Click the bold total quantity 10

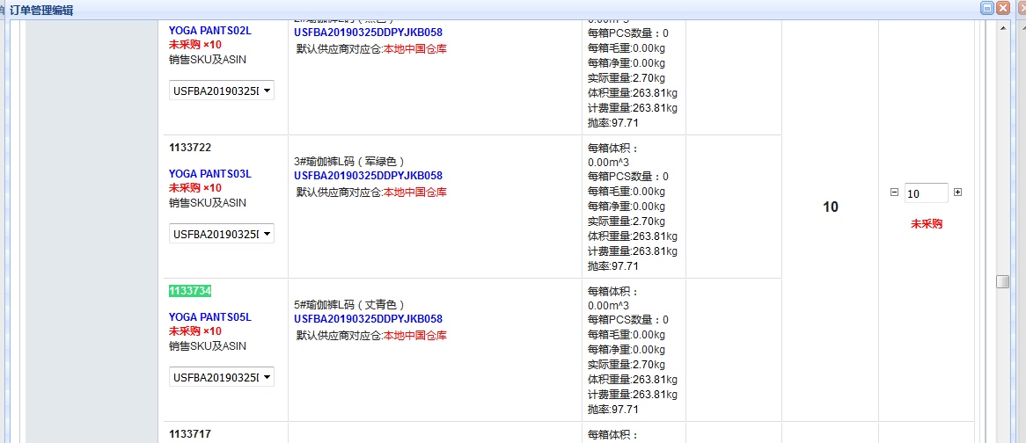coord(831,207)
